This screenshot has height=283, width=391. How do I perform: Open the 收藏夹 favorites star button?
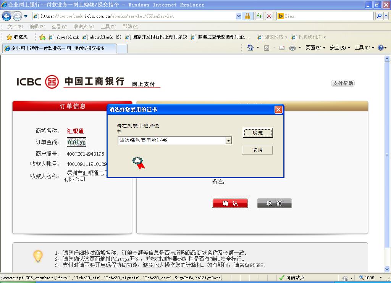coord(17,37)
